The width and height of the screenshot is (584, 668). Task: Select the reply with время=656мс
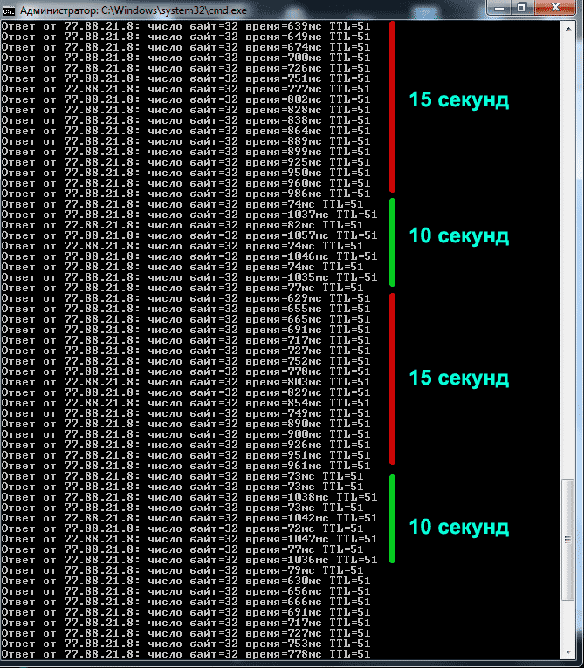(x=186, y=592)
